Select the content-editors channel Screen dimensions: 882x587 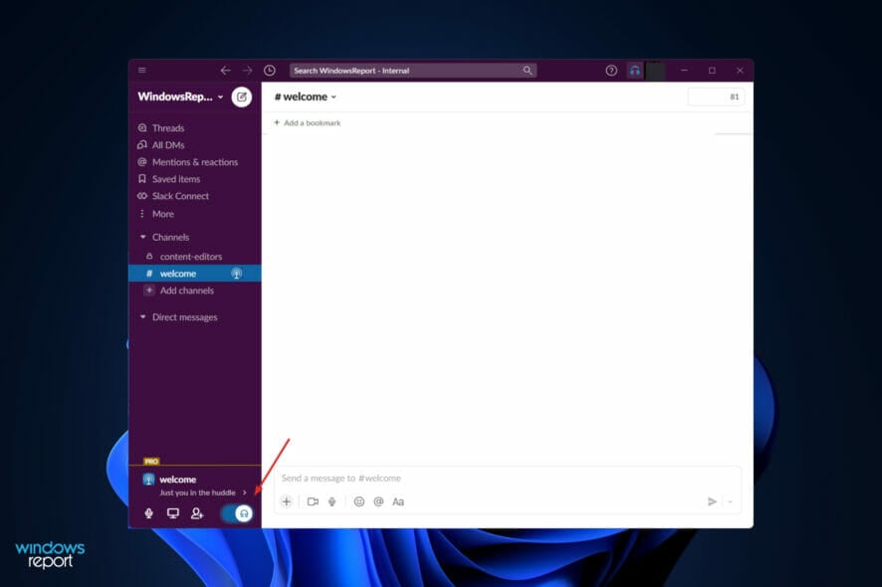190,257
